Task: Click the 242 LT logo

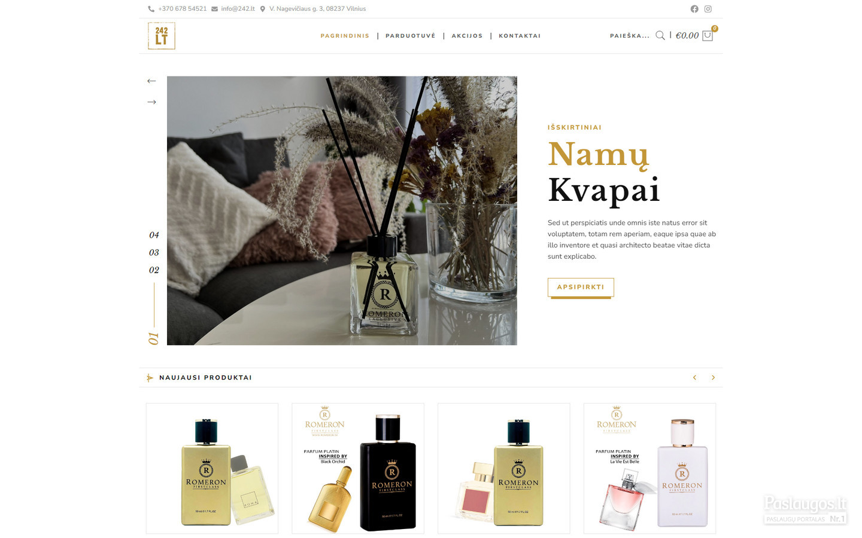Action: 162,36
